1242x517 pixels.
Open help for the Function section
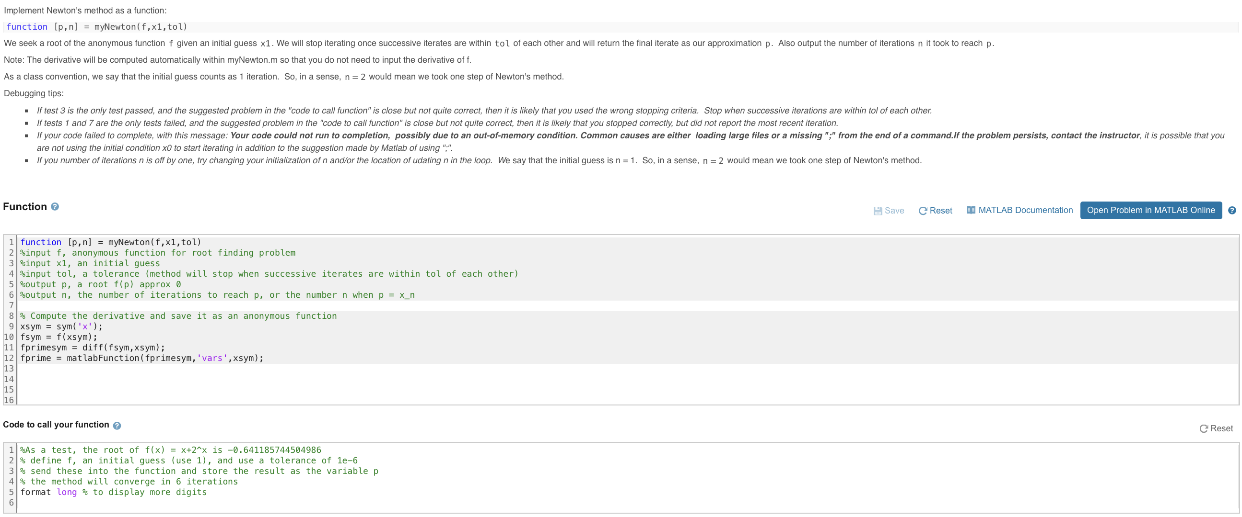[x=55, y=207]
